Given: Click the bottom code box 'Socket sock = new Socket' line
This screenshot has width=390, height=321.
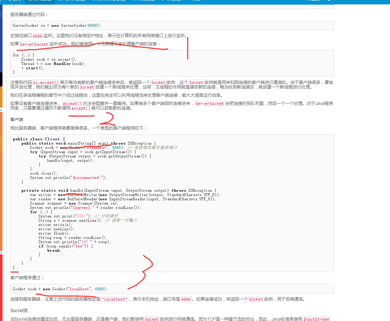Looking at the screenshot, I should click(60, 289).
